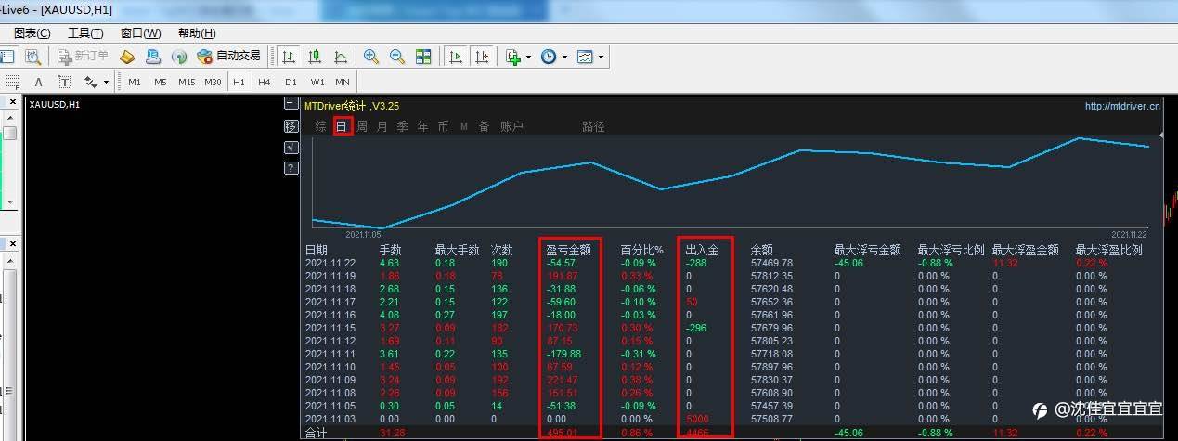Screen dimensions: 1178x441
Task: Switch to M5 timeframe
Action: (161, 82)
